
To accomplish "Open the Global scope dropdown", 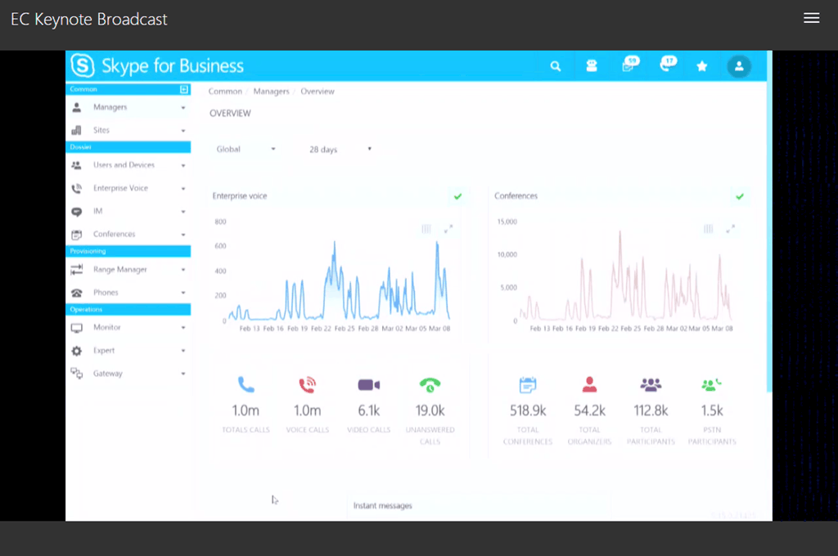I will (246, 150).
